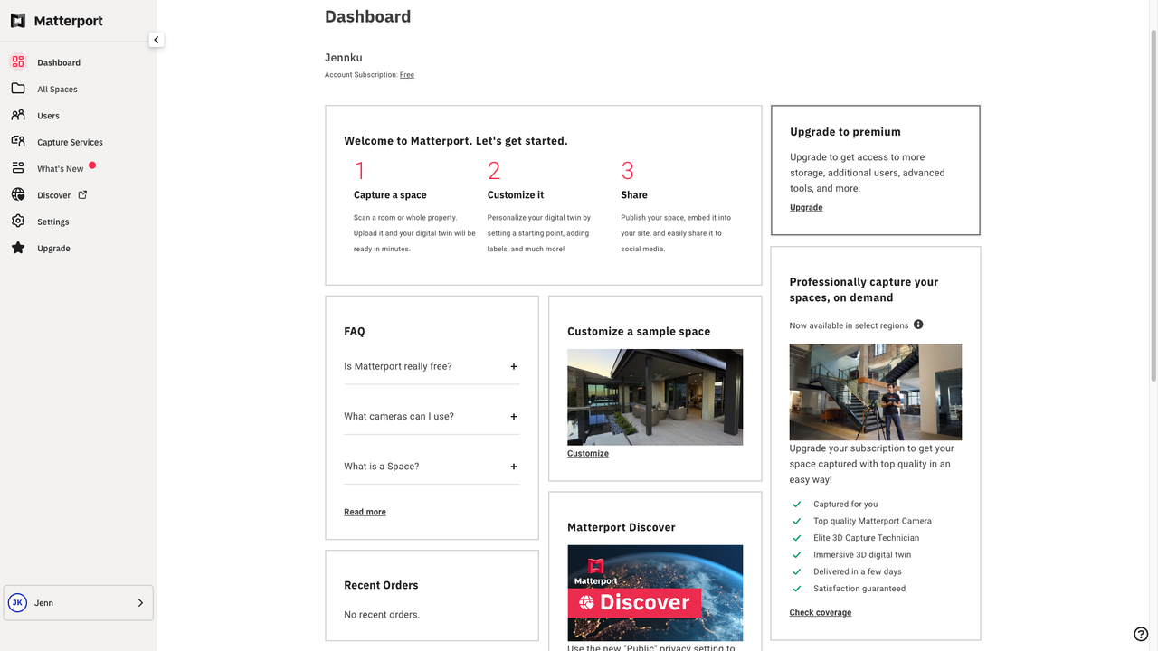
Task: Click the Upgrade star icon
Action: (x=18, y=248)
